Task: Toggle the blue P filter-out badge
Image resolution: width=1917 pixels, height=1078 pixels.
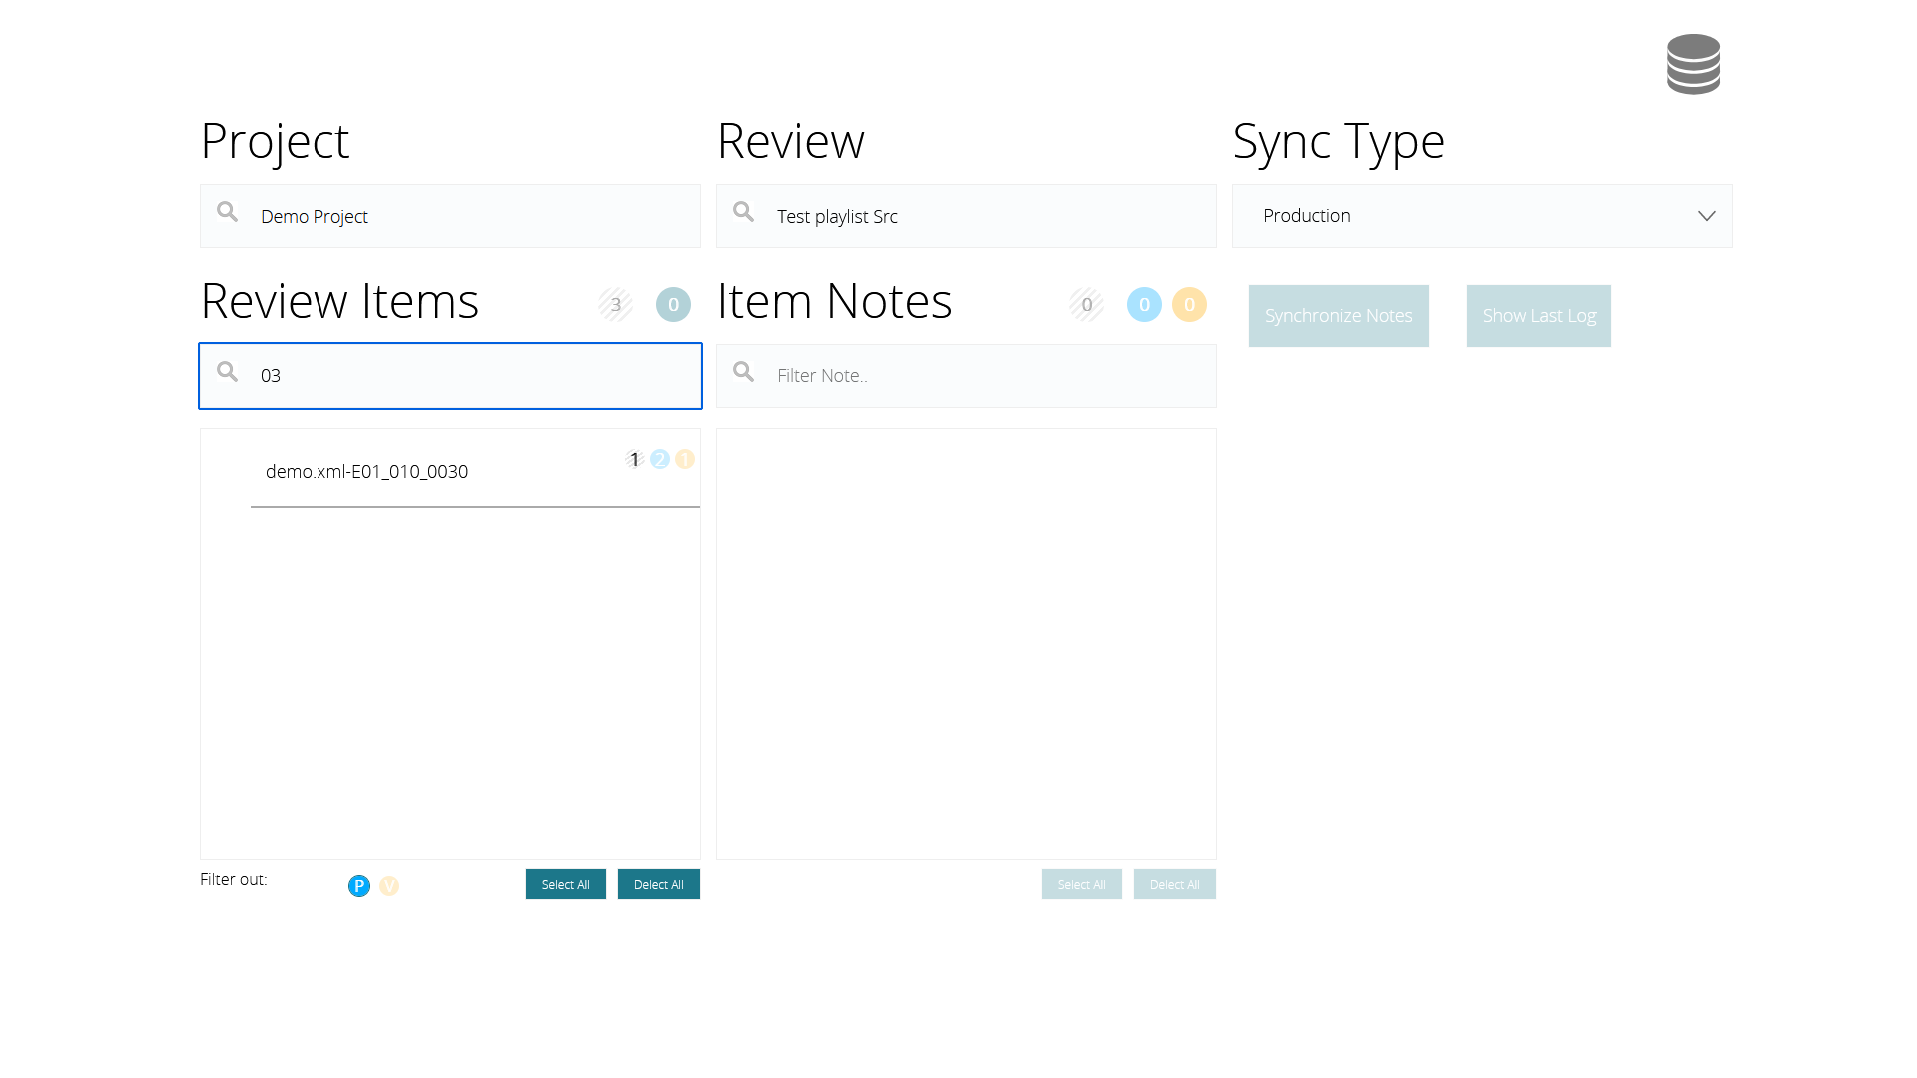Action: [x=359, y=886]
